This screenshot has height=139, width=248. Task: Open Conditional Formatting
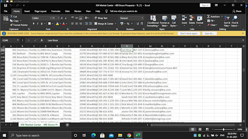coord(153,21)
